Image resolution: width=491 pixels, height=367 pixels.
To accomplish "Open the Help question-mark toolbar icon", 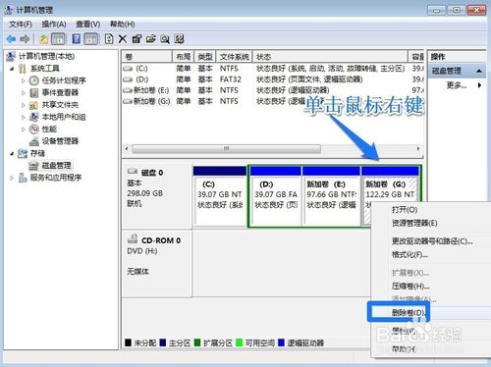I will click(x=77, y=39).
